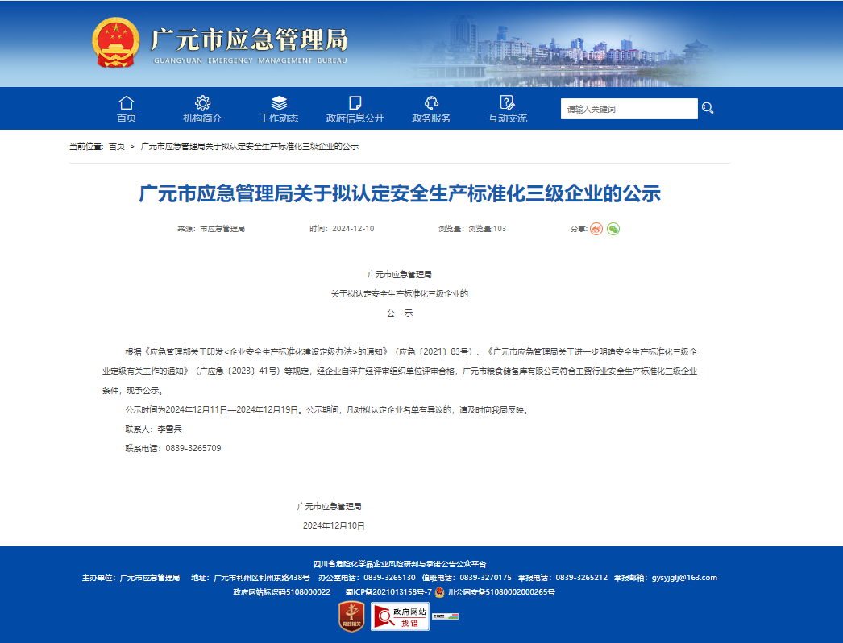Image resolution: width=843 pixels, height=643 pixels.
Task: Click 主办单位：广元市应急管理局 in the footer
Action: 131,578
